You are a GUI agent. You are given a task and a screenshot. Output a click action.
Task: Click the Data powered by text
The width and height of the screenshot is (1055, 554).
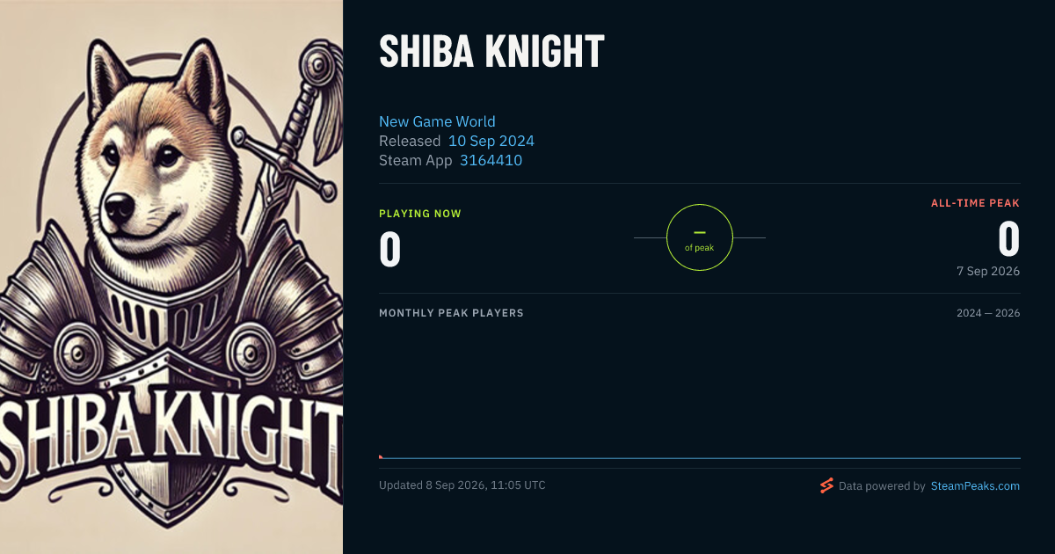tap(882, 485)
